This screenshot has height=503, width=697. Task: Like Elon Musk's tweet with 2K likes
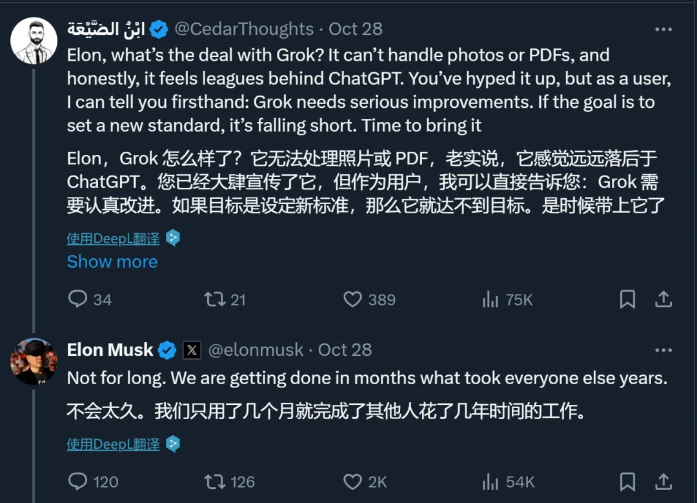(352, 481)
